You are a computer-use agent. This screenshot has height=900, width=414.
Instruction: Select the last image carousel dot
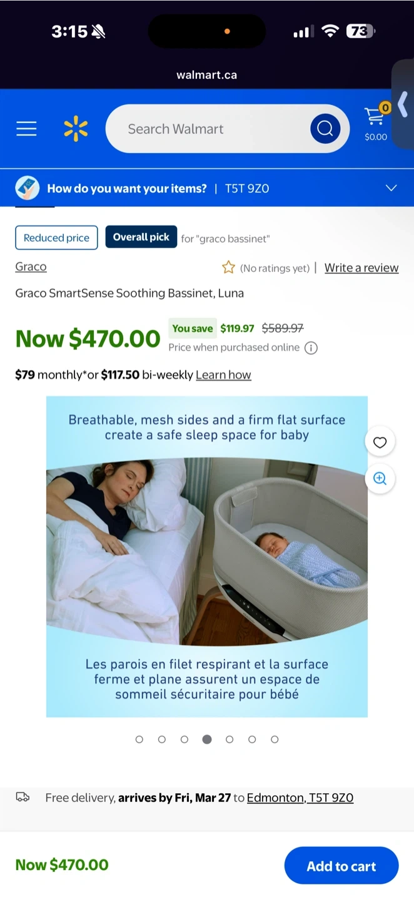coord(275,739)
